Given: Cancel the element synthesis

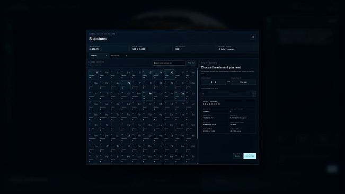Looking at the screenshot, I should click(237, 156).
